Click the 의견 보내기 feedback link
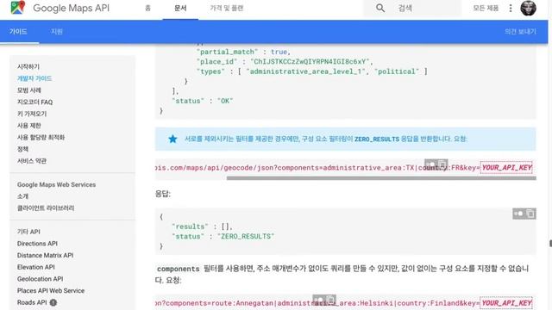Image resolution: width=552 pixels, height=310 pixels. point(520,32)
